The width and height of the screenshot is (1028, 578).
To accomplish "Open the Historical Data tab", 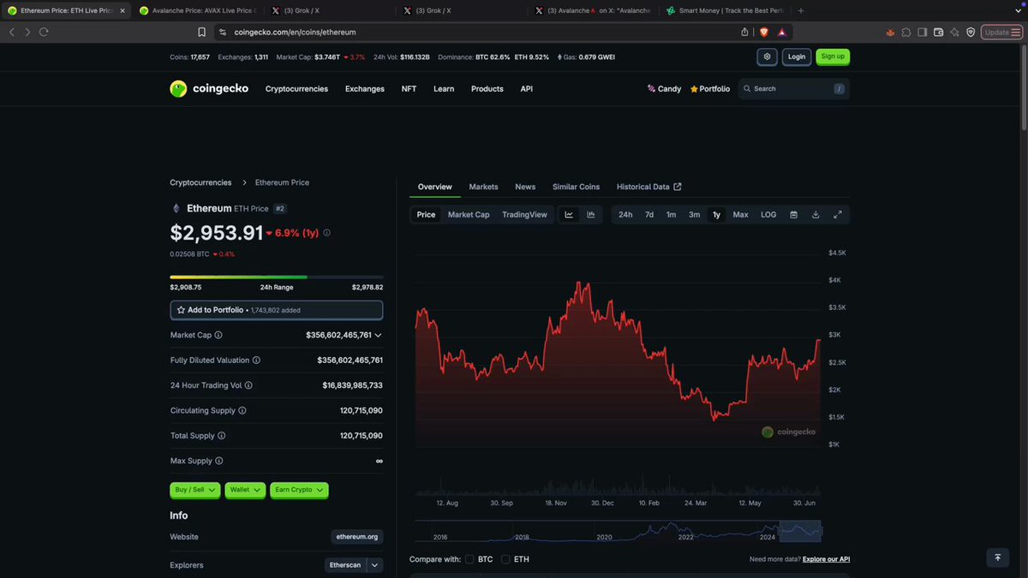I will (x=649, y=187).
